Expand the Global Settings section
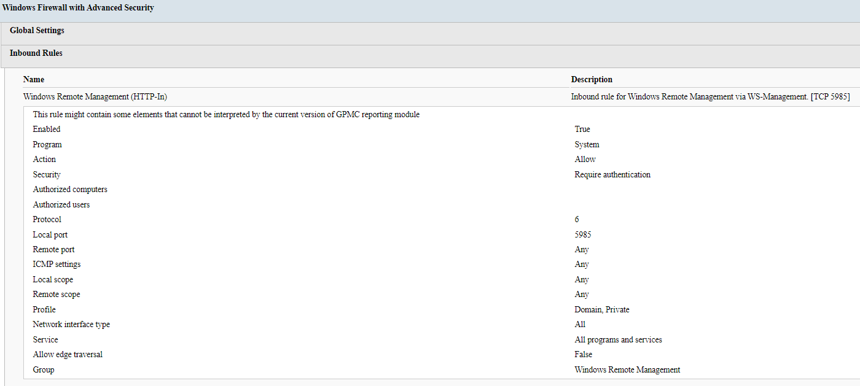Viewport: 860px width, 386px height. [37, 30]
